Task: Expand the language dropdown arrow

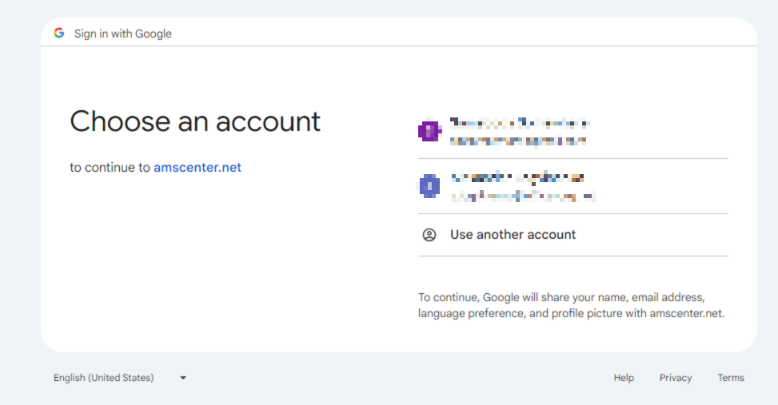Action: coord(183,378)
